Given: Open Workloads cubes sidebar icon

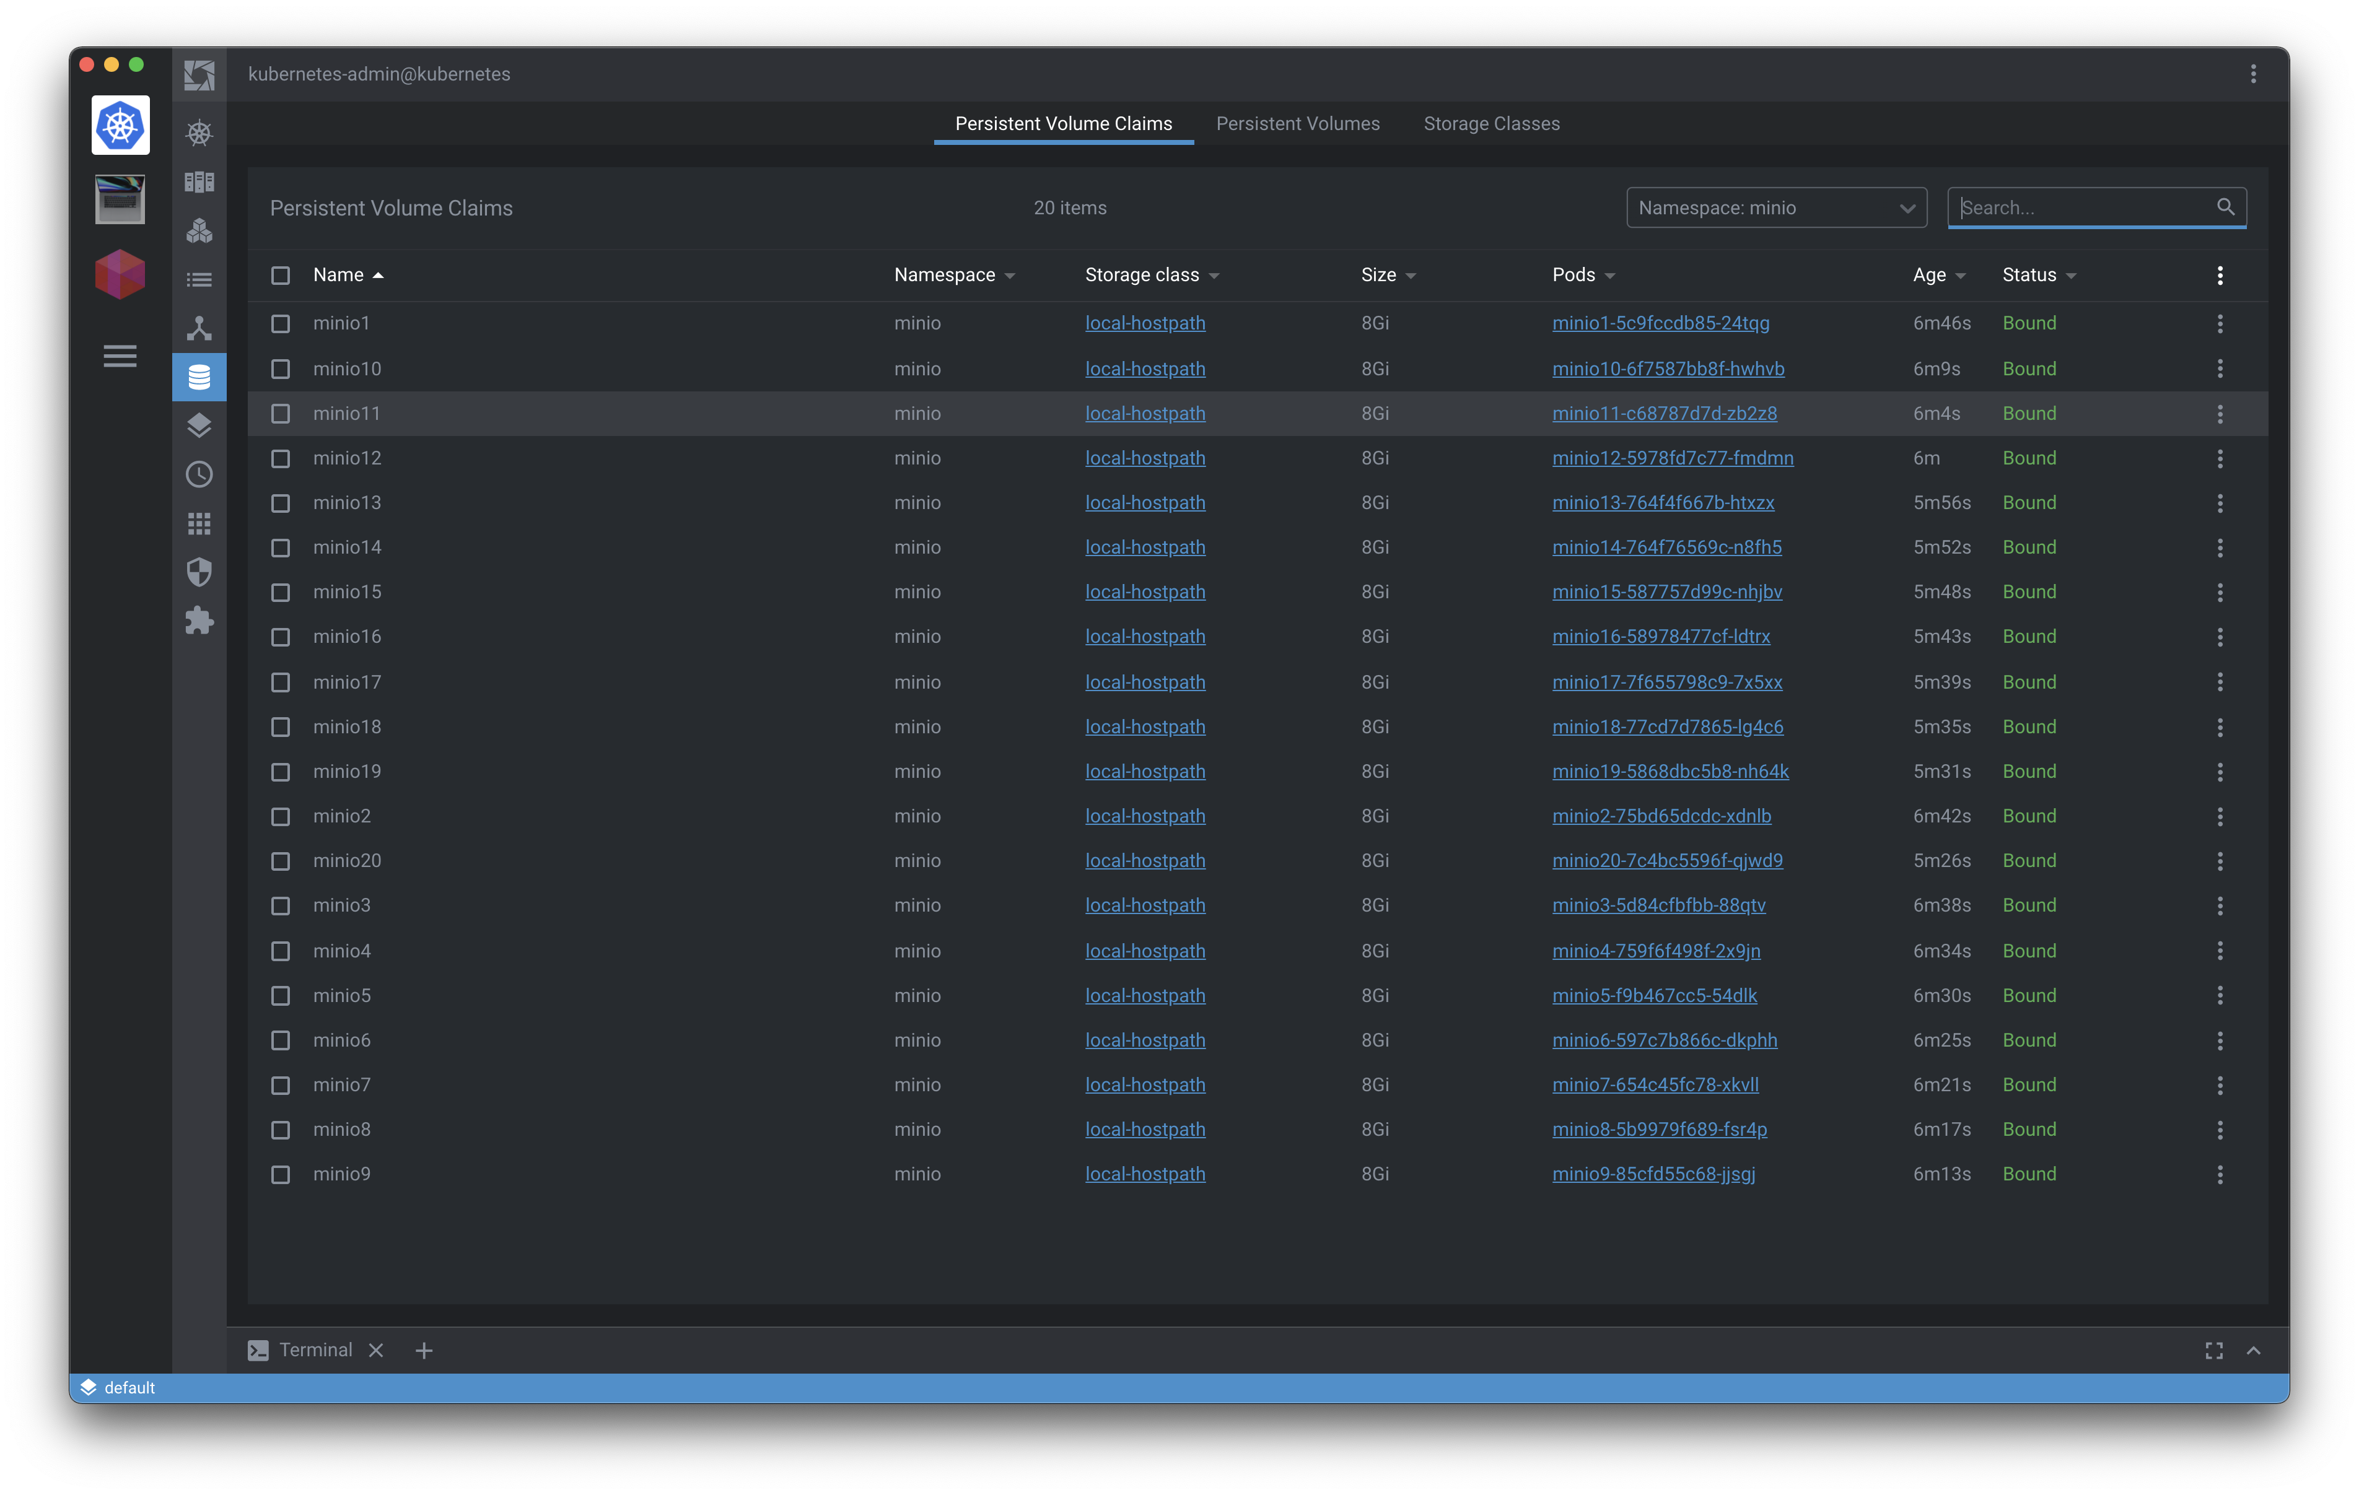Looking at the screenshot, I should click(x=199, y=230).
